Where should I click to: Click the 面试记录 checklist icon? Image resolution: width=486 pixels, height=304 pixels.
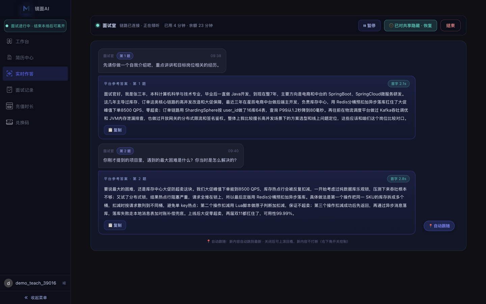9,90
